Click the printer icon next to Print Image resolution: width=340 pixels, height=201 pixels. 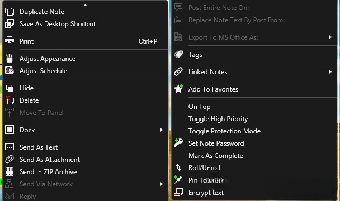tap(10, 41)
